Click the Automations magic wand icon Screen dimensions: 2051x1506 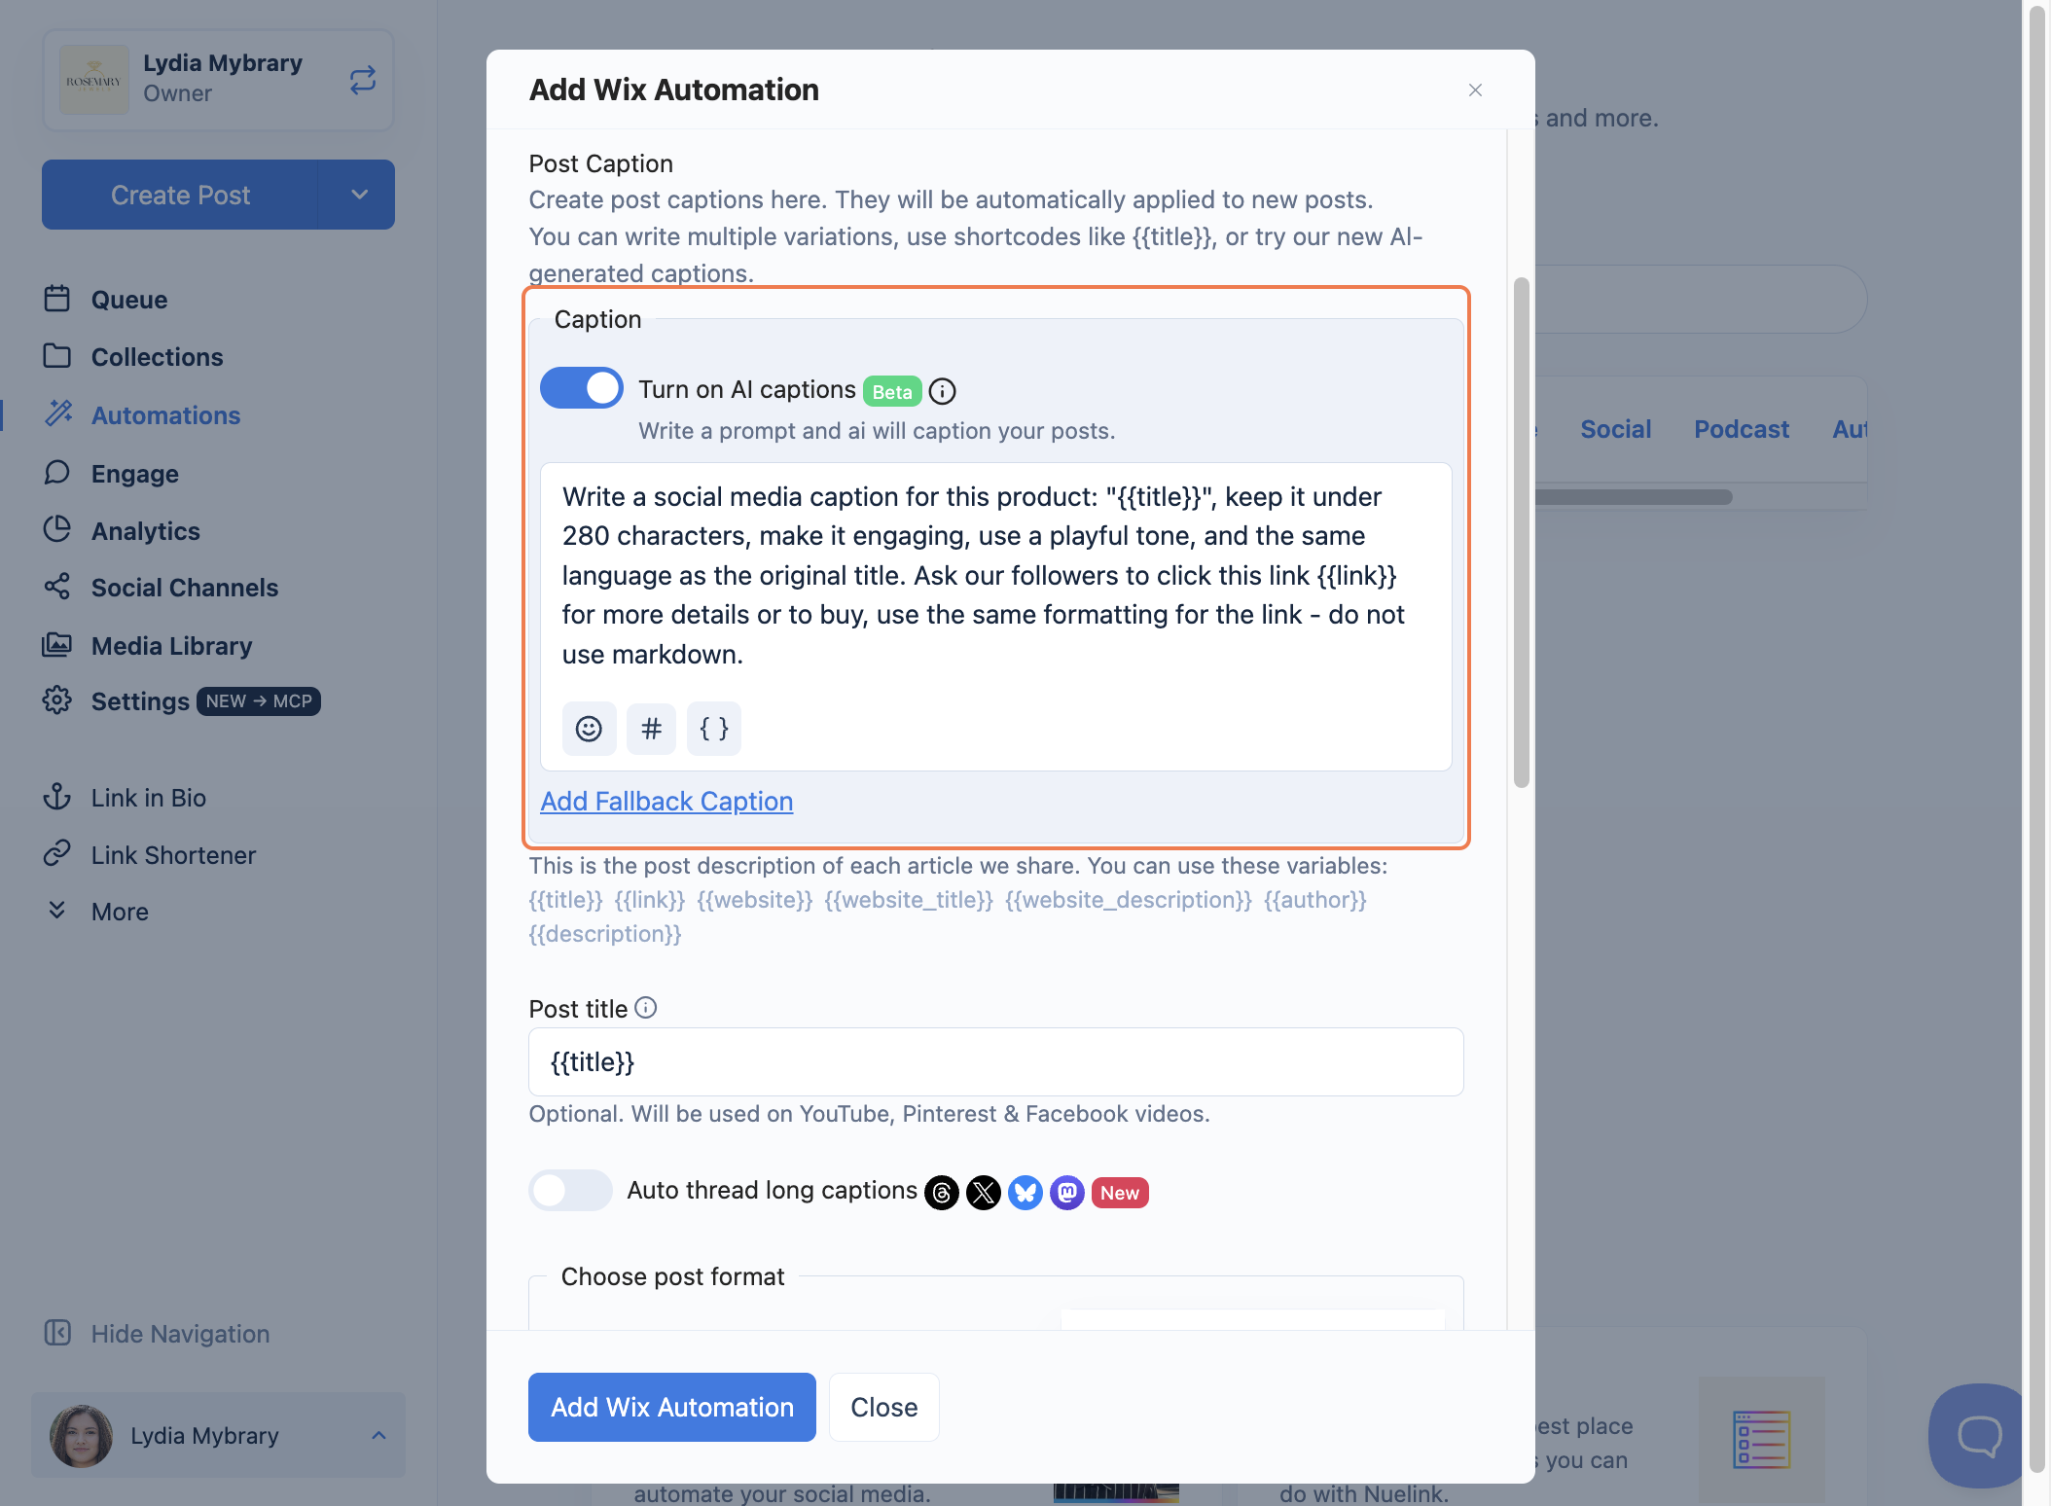click(x=58, y=413)
